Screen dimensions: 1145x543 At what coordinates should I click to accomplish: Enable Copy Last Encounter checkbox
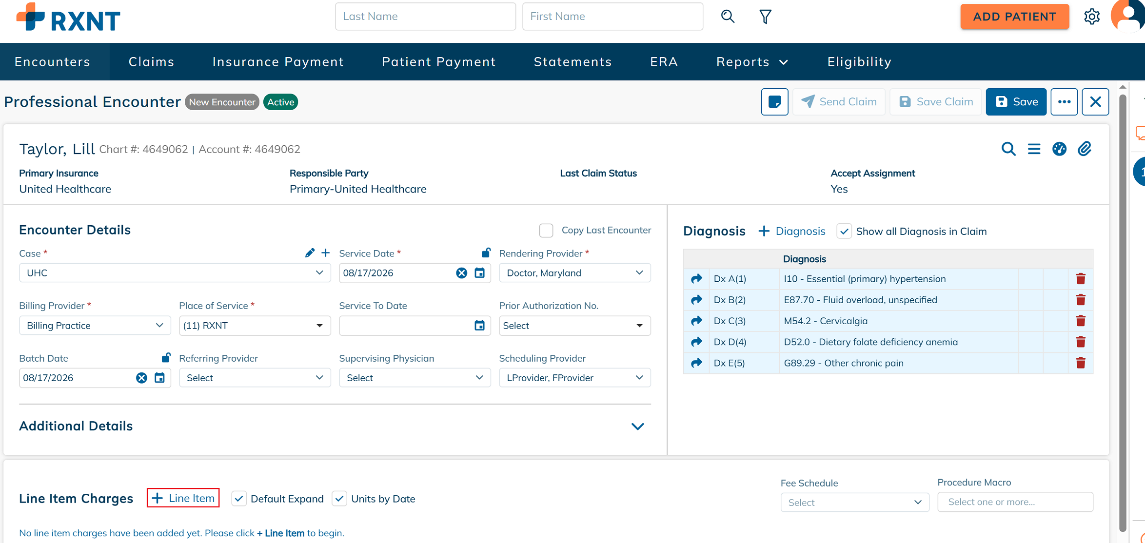(546, 231)
